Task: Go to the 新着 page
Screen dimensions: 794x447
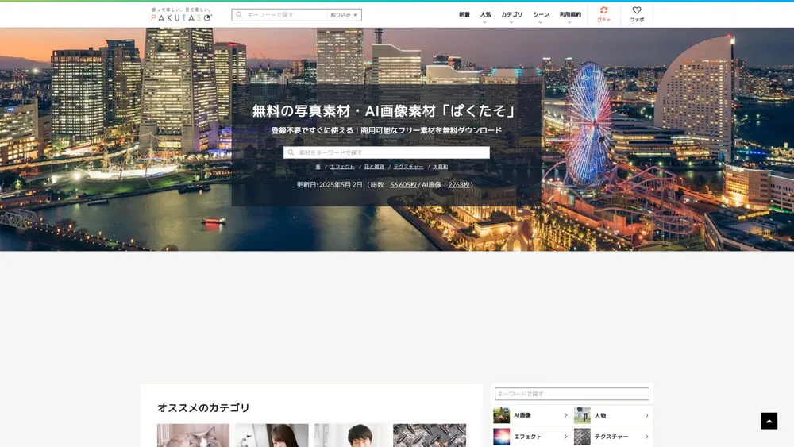Action: point(464,15)
